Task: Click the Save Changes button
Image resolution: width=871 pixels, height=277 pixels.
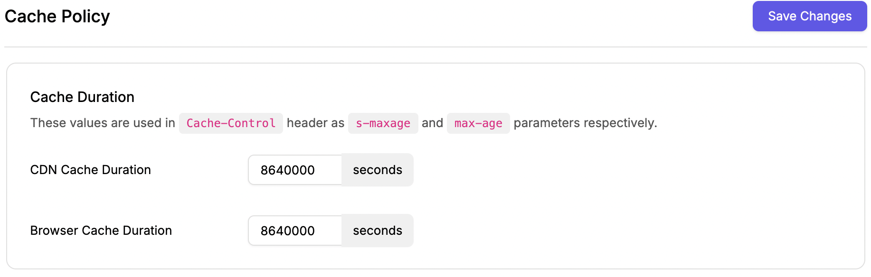Action: 810,16
